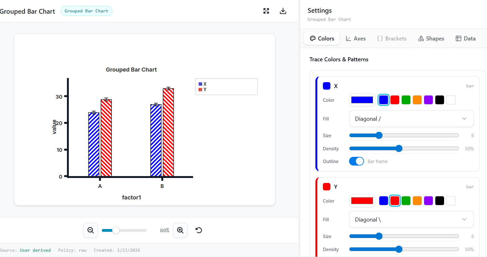Expand the chart to fullscreen
The width and height of the screenshot is (487, 257).
pyautogui.click(x=266, y=11)
